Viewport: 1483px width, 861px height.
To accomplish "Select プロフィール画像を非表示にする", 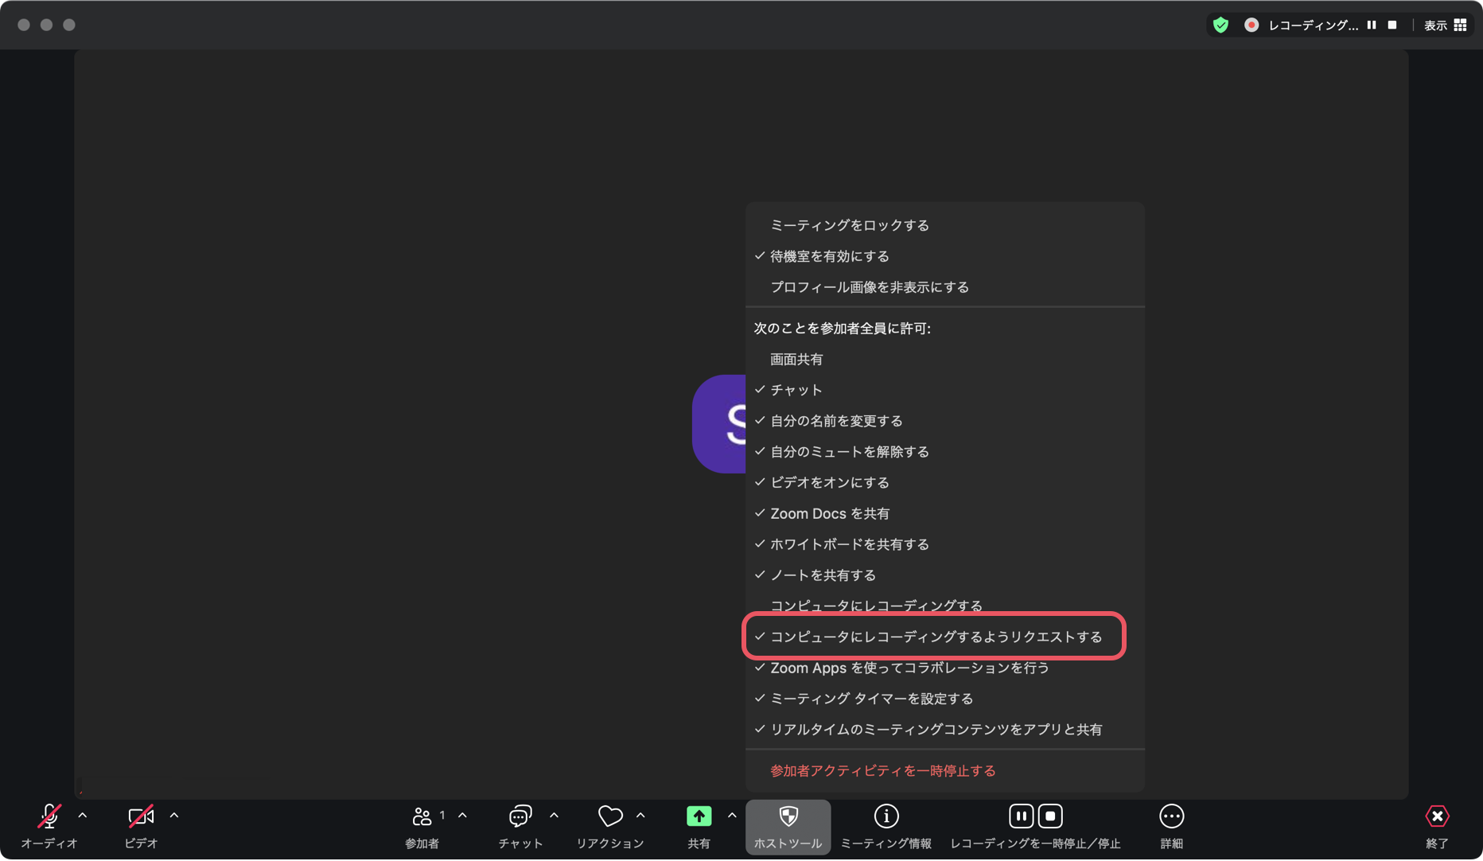I will tap(945, 287).
